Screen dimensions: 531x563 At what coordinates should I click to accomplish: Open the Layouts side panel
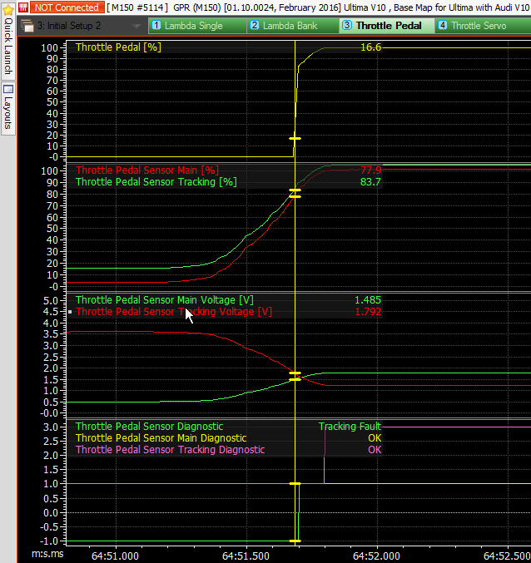(7, 106)
